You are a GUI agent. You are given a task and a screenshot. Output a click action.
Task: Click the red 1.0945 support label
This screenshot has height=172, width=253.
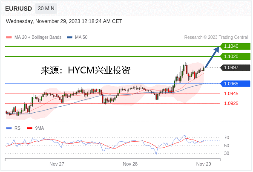click(231, 93)
